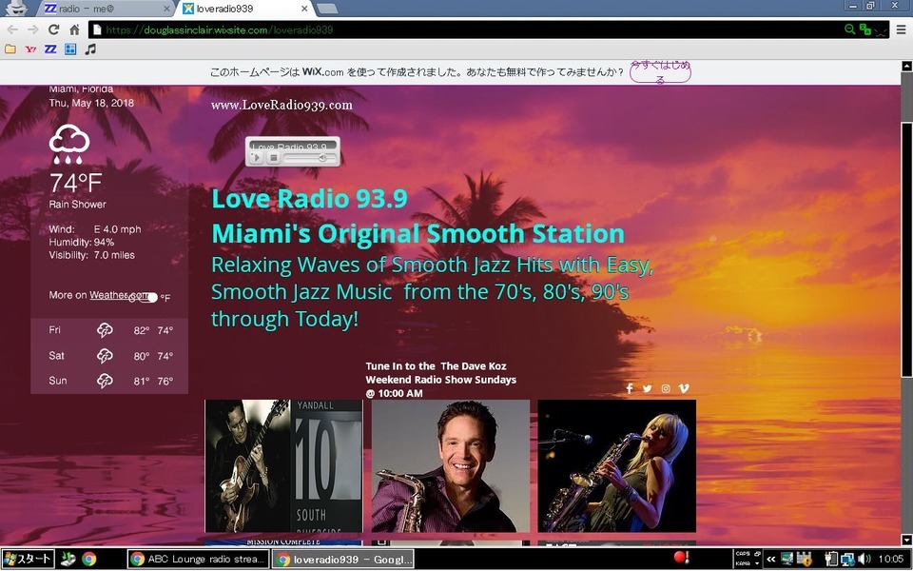Expand hidden system tray icons
The image size is (913, 571).
click(x=771, y=560)
